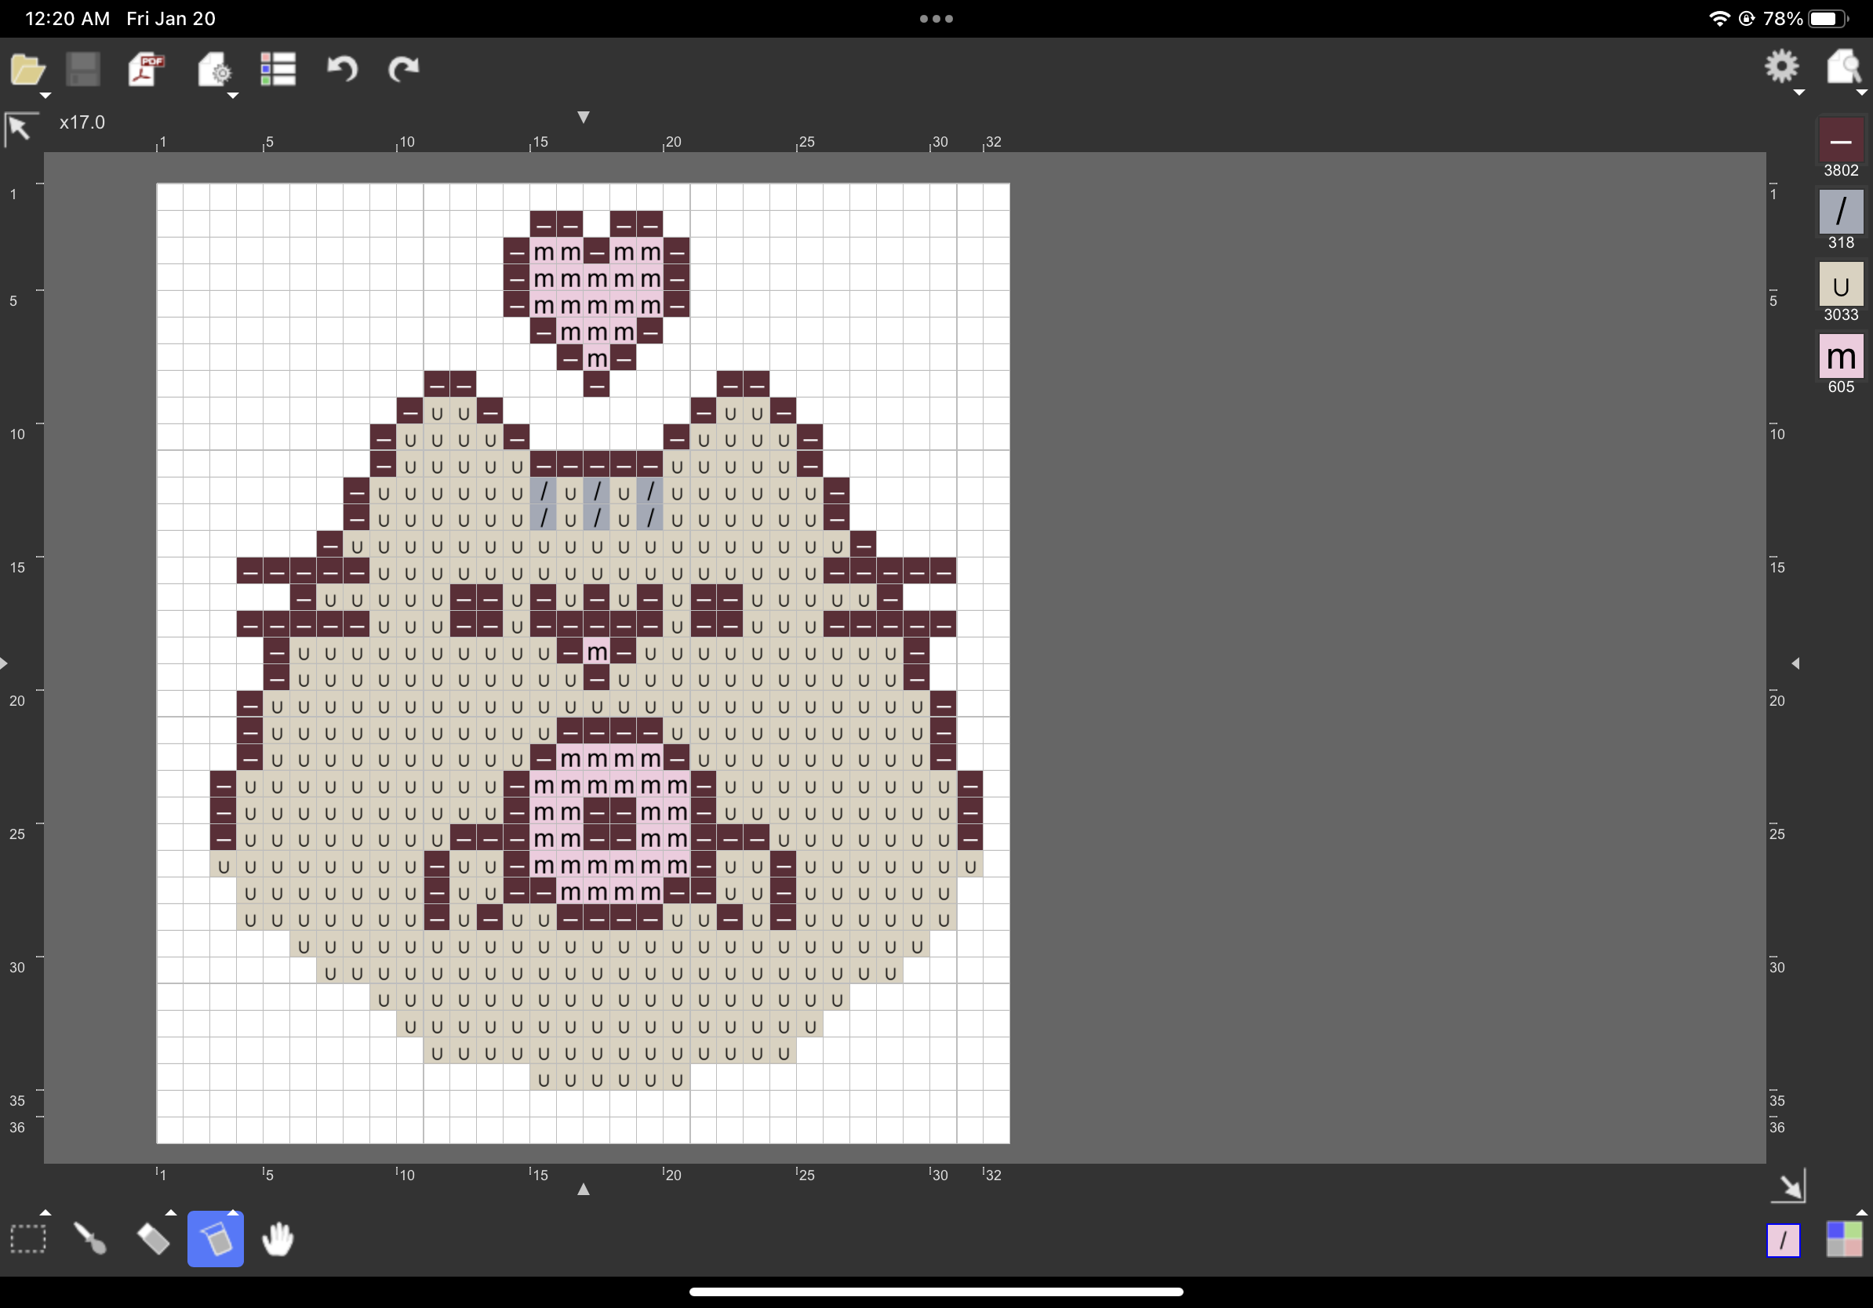Open the thread list view icon
The image size is (1873, 1308).
click(278, 69)
